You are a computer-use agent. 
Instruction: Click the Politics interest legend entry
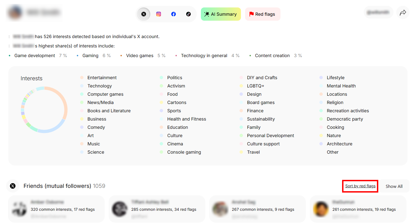(174, 78)
